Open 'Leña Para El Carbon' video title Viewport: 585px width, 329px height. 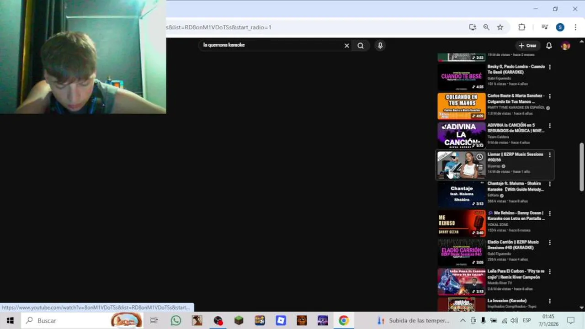pyautogui.click(x=516, y=274)
